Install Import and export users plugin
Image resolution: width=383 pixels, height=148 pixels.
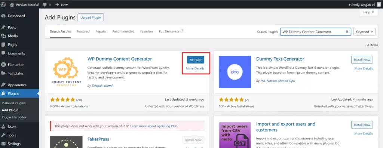[x=362, y=125]
